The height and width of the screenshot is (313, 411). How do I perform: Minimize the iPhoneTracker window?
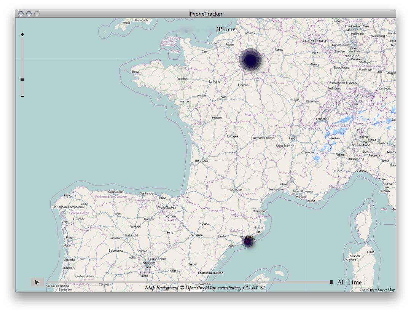pyautogui.click(x=29, y=14)
